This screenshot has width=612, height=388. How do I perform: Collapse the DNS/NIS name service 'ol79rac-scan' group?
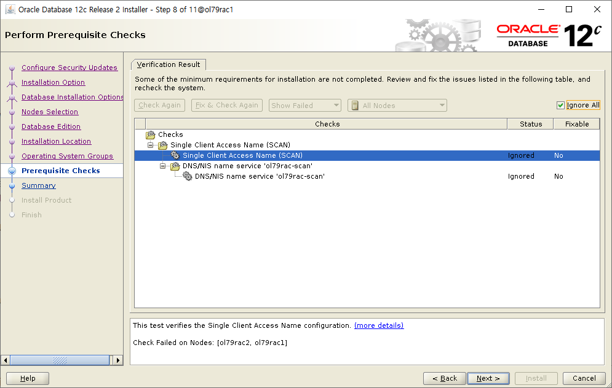[x=163, y=166]
